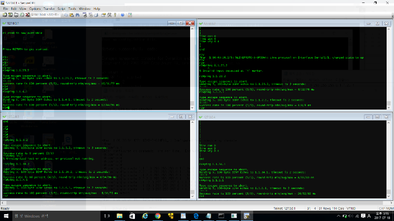Click the Print Screen toolbar icon
This screenshot has width=394, height=221.
(x=85, y=15)
